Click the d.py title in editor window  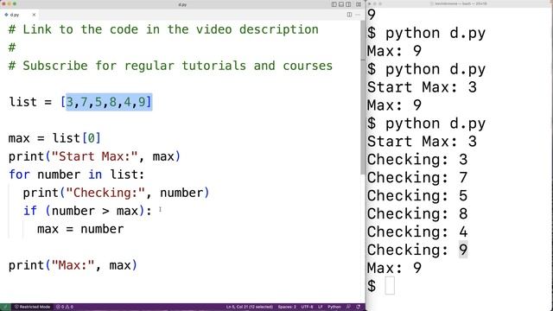pos(182,4)
